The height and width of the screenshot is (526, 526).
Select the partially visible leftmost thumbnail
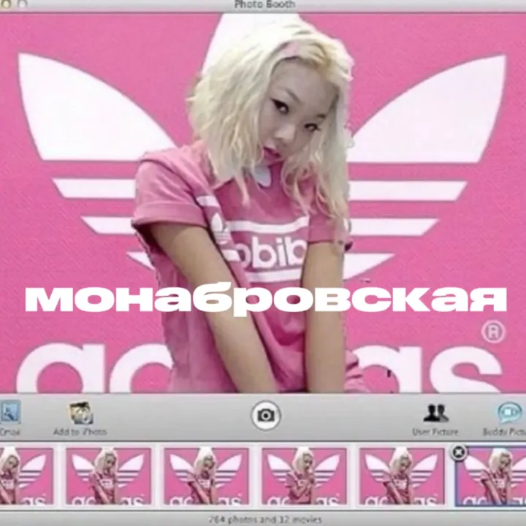(x=26, y=476)
